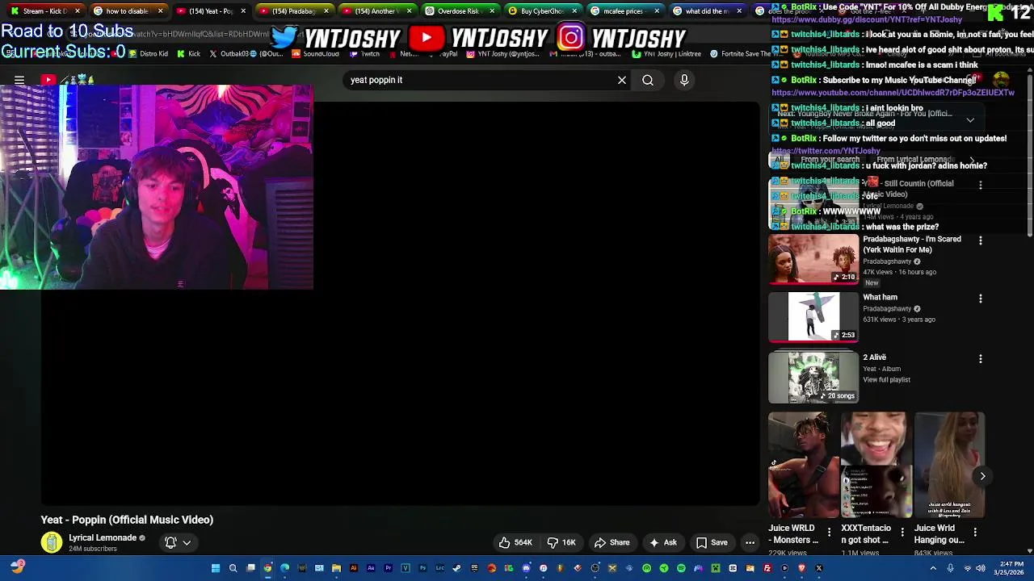
Task: Open Discord from the taskbar
Action: coord(526,568)
